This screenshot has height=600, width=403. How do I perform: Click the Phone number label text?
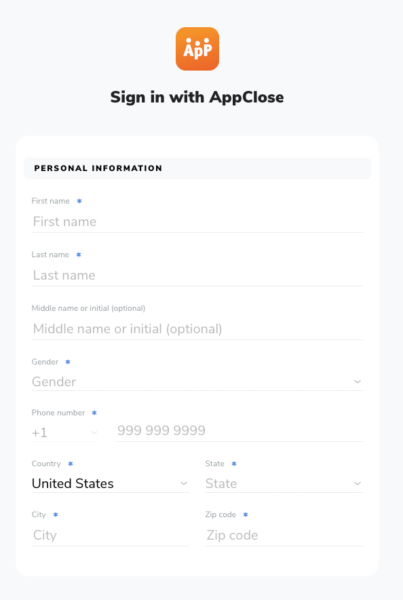coord(58,413)
